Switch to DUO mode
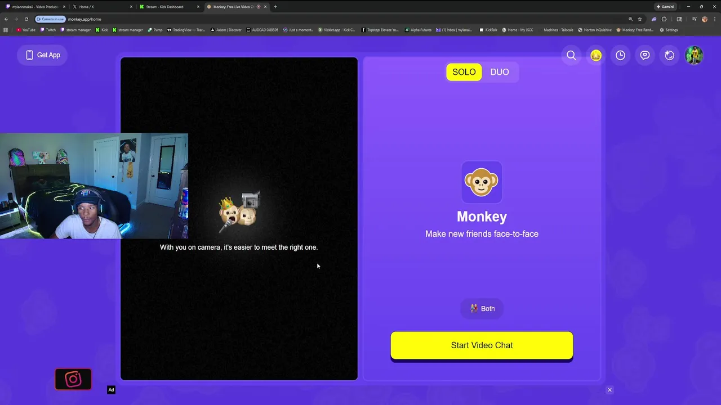The width and height of the screenshot is (721, 405). tap(500, 72)
